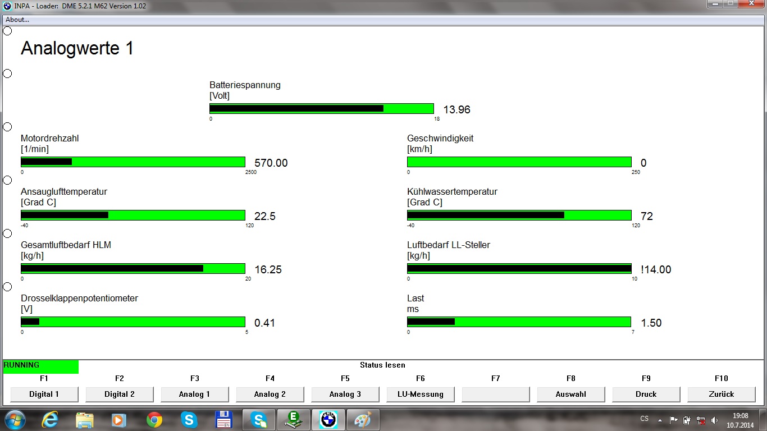
Task: Click the power plug tray icon
Action: coord(687,420)
